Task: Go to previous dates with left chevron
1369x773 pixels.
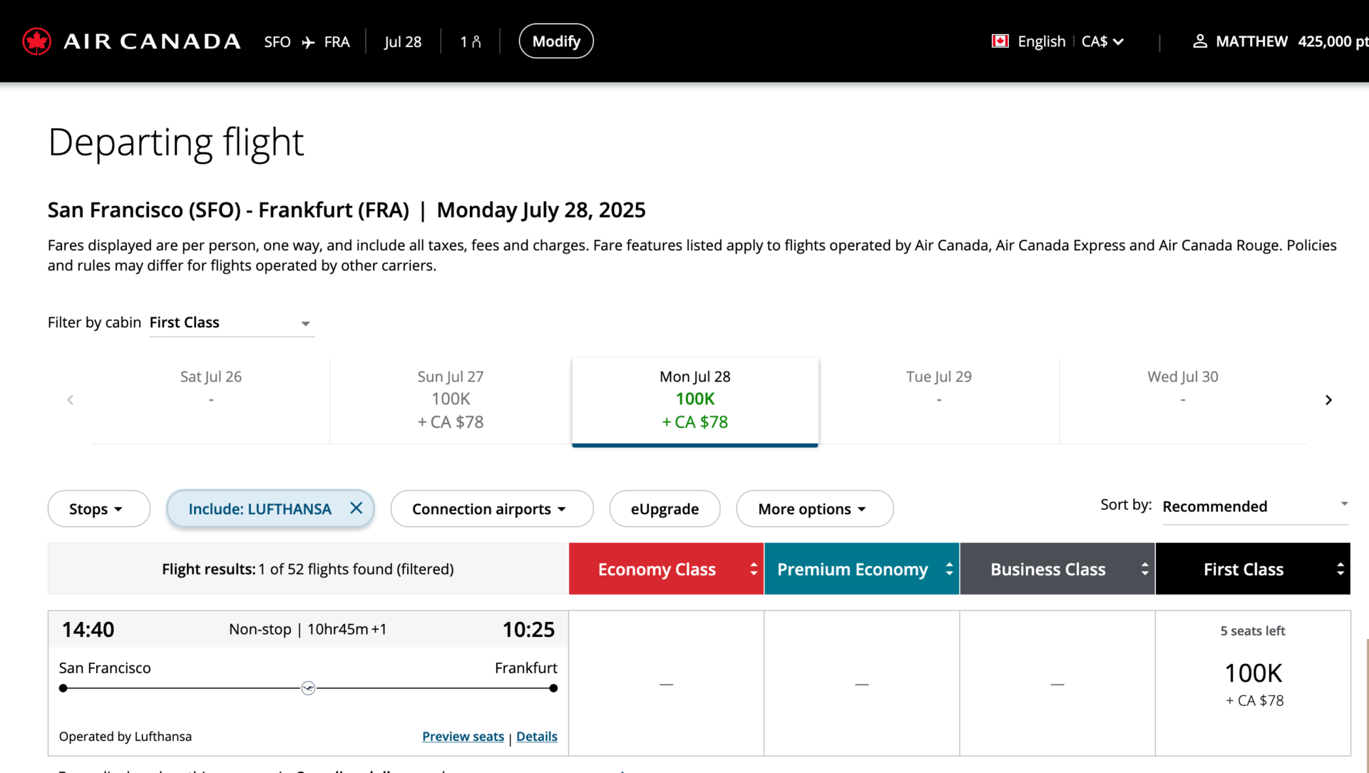Action: (x=70, y=400)
